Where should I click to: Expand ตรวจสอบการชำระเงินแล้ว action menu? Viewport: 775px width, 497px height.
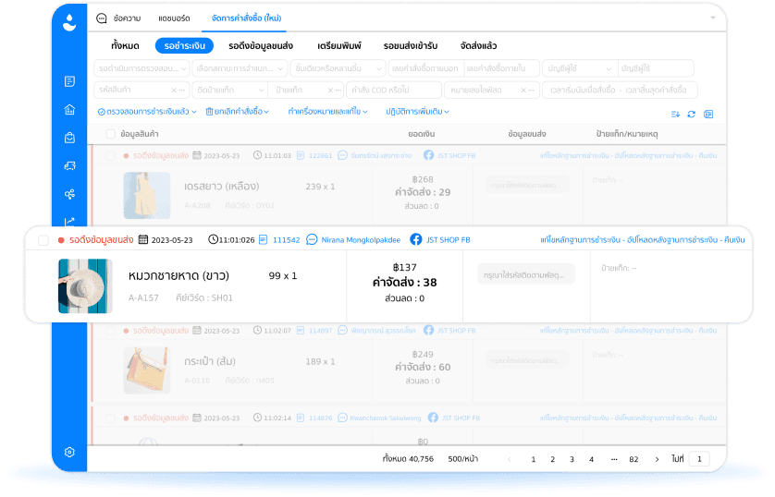click(147, 112)
